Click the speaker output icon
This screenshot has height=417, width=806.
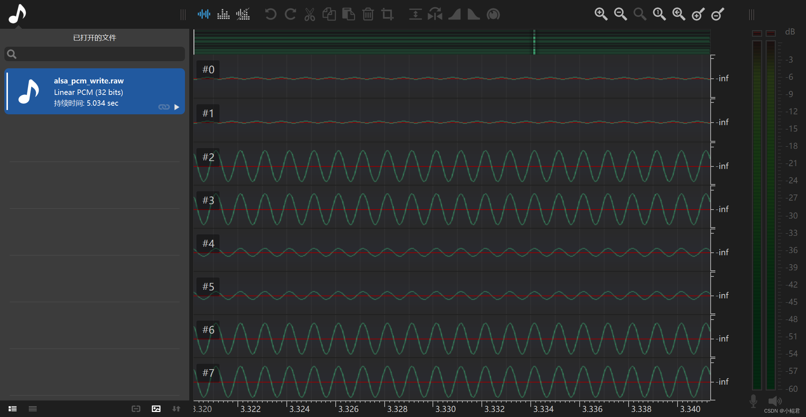click(x=775, y=401)
